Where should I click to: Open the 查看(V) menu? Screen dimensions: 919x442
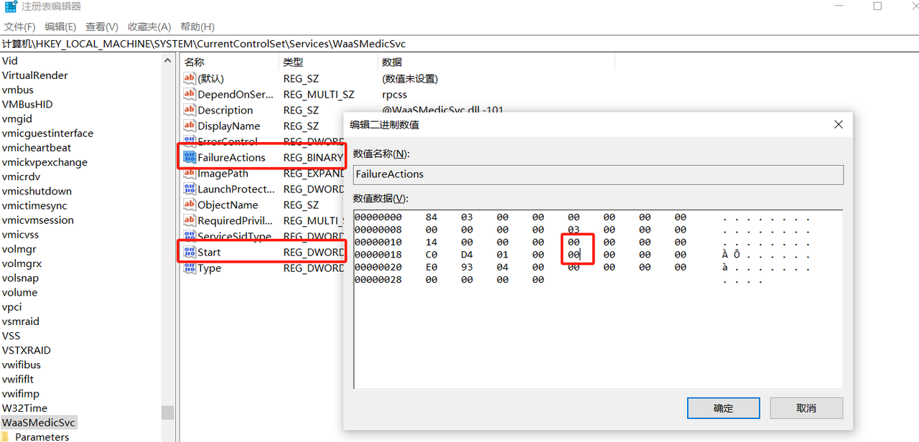[102, 27]
